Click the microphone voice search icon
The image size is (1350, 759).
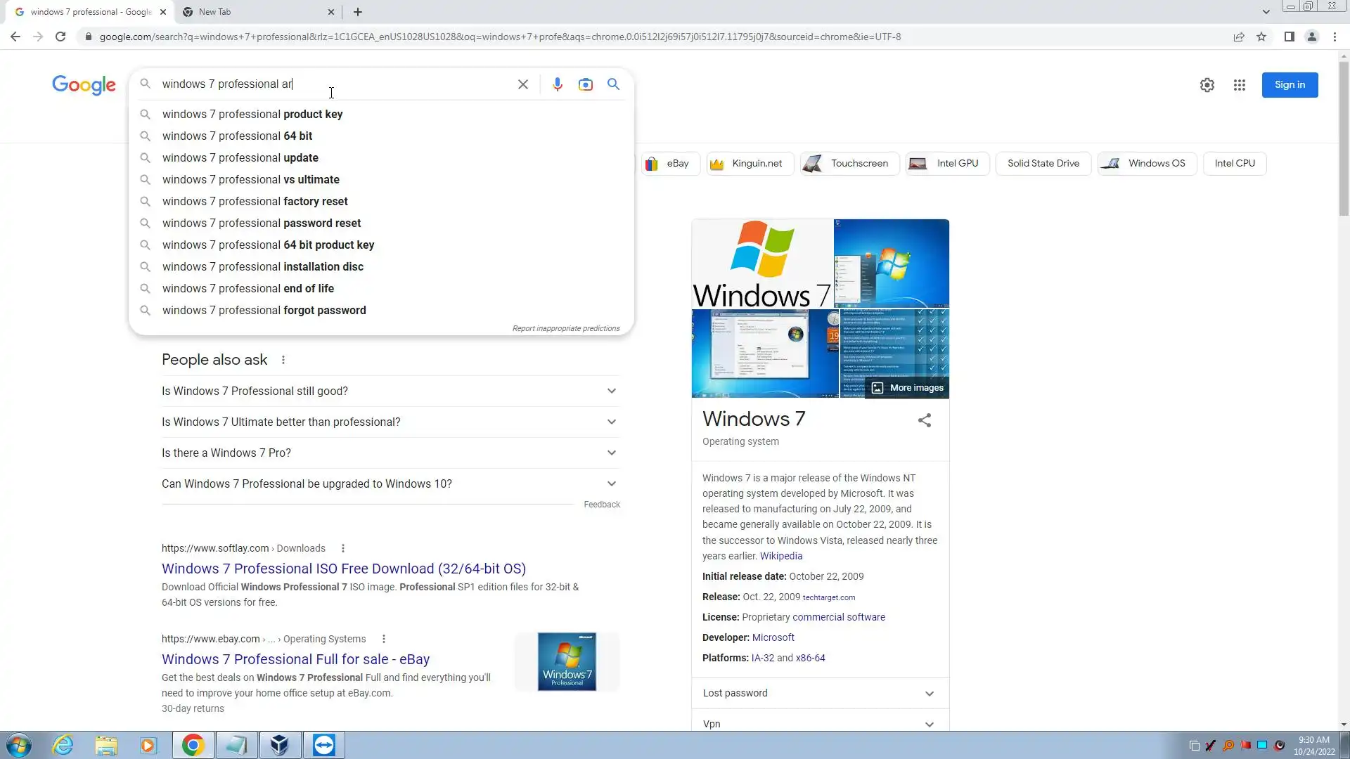(x=557, y=84)
